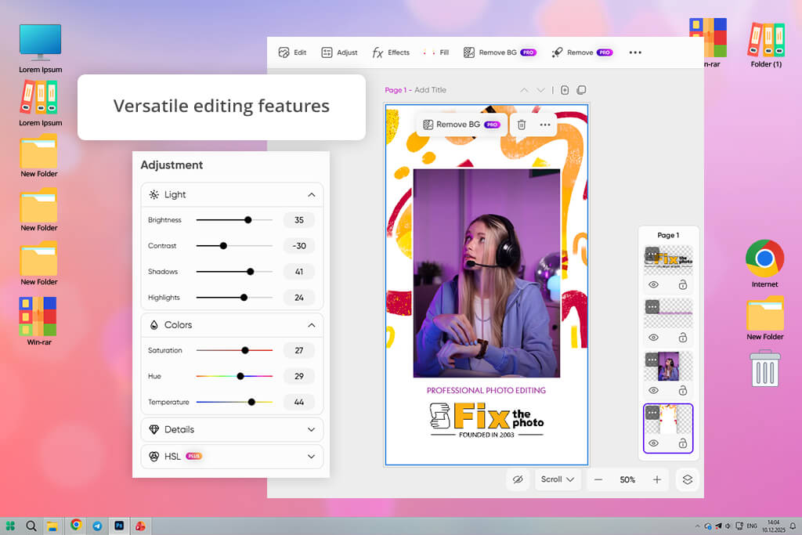
Task: Move page up with the up chevron
Action: 524,90
